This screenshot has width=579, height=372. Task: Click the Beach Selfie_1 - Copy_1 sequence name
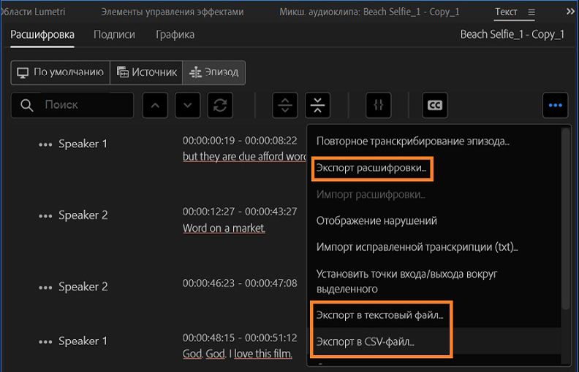coord(512,34)
